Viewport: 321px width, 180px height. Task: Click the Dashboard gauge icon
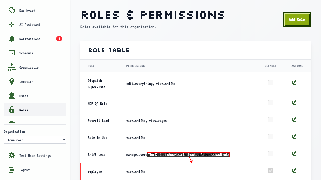tap(12, 10)
